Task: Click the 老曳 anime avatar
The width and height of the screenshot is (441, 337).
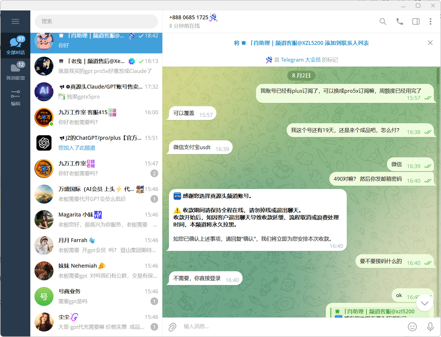Action: tap(44, 66)
